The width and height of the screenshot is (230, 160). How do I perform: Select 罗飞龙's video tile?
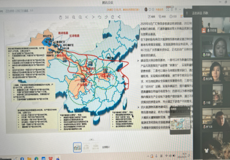(216, 119)
